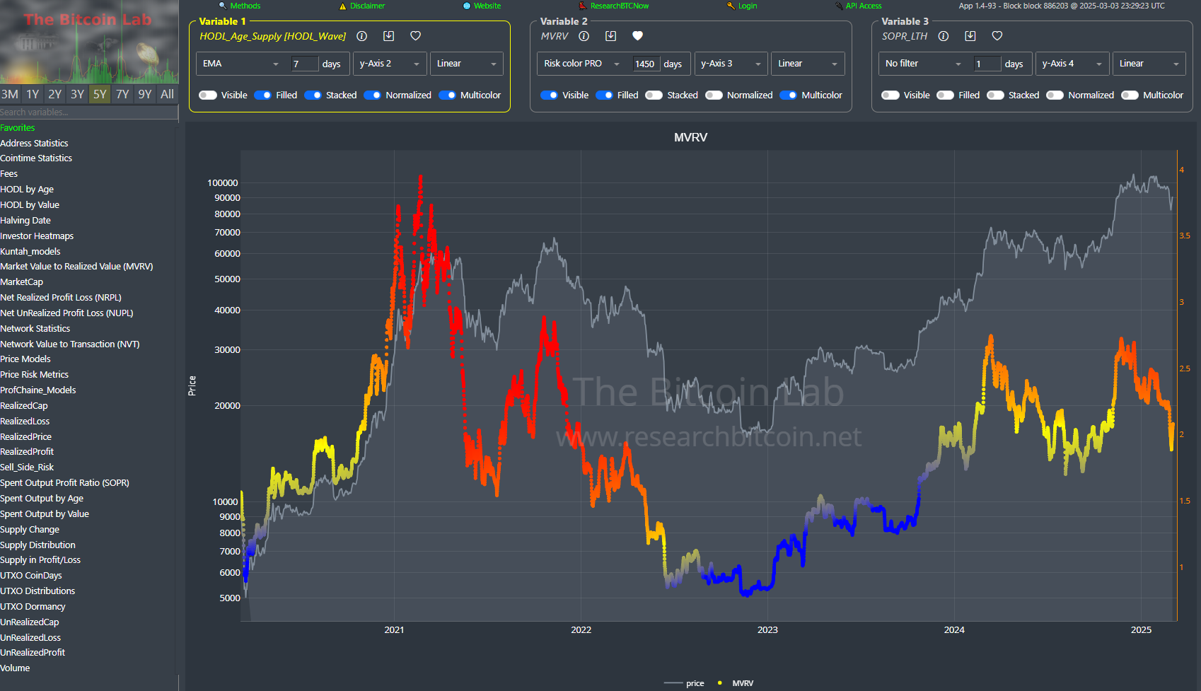Click the Methods magnifier icon
This screenshot has height=691, width=1201.
click(x=221, y=6)
